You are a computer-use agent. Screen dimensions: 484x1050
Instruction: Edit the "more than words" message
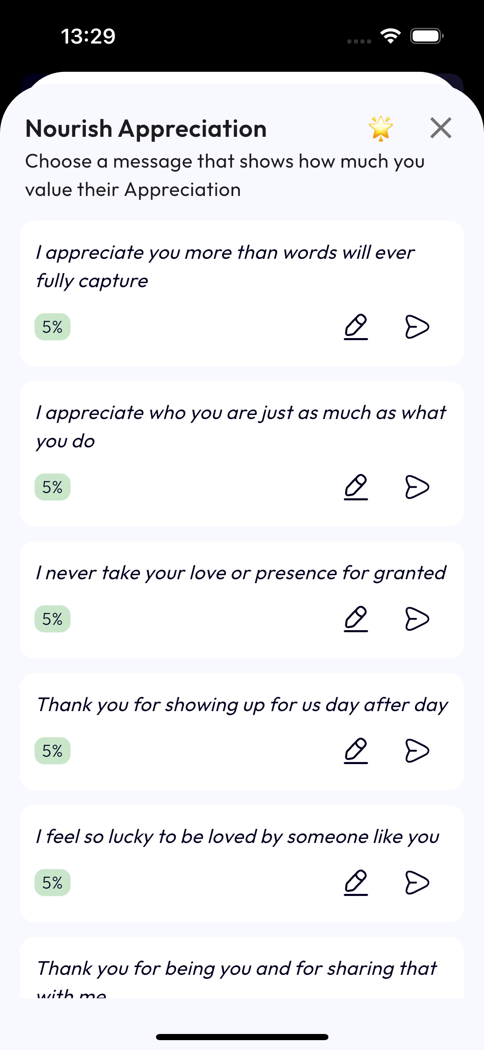[x=356, y=327]
